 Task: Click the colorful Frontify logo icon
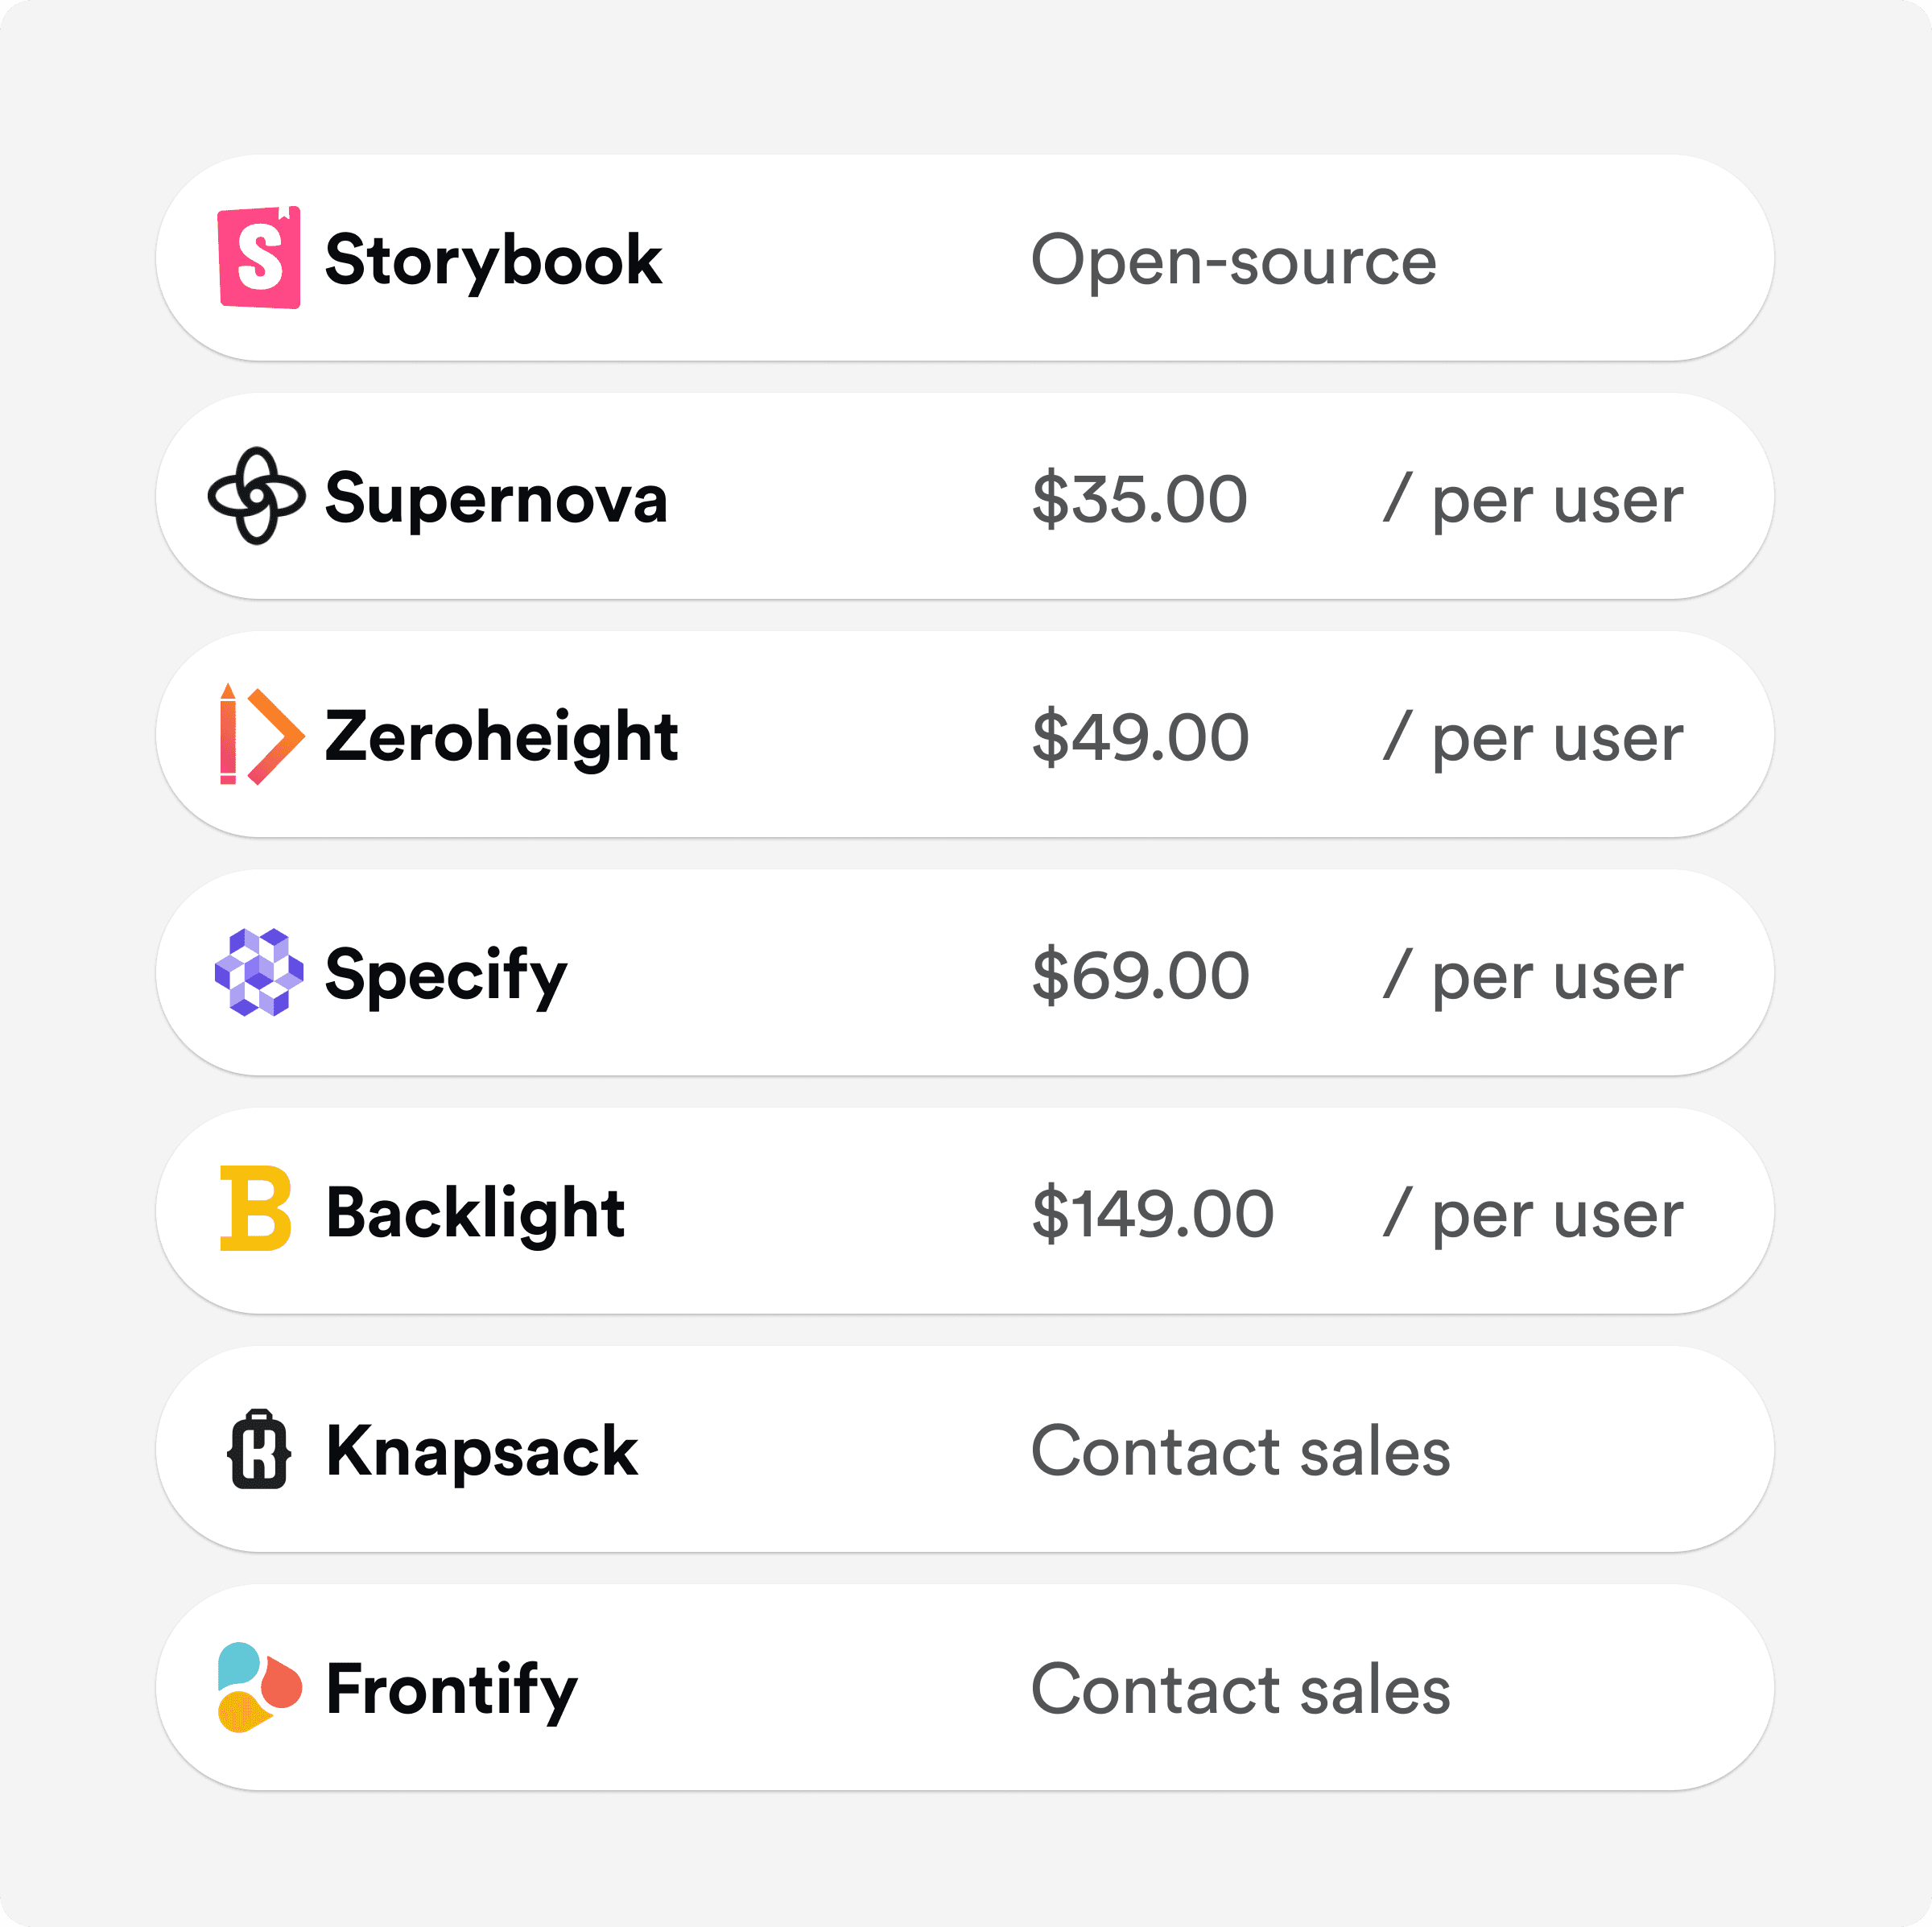(x=259, y=1687)
